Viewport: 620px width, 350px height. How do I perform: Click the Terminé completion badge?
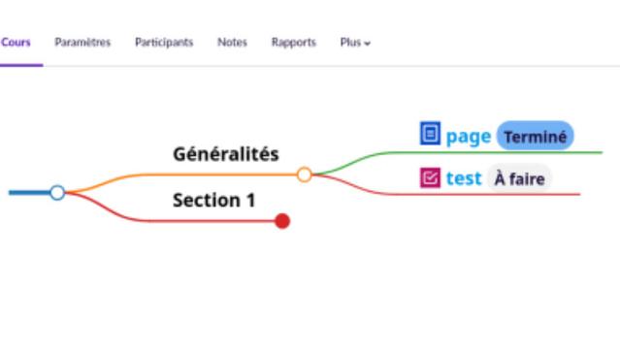535,137
